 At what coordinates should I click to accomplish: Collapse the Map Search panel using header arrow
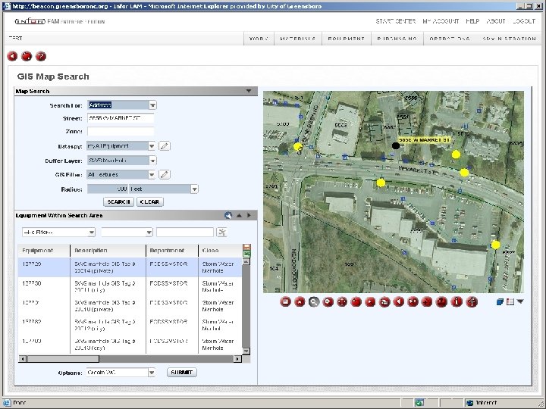point(249,91)
